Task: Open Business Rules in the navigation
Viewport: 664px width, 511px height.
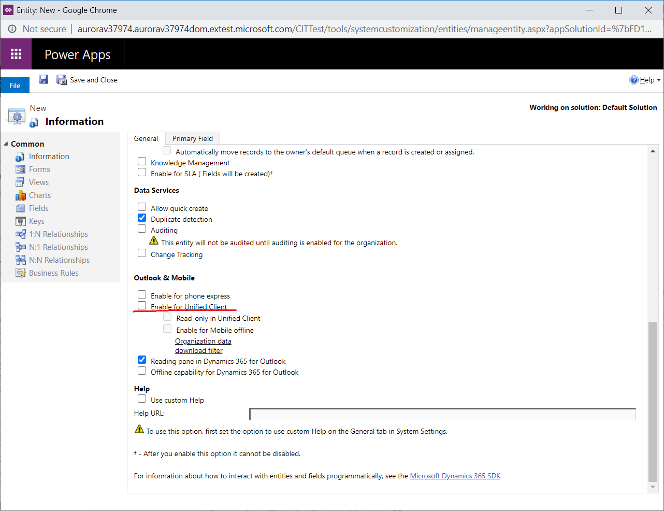Action: (54, 273)
